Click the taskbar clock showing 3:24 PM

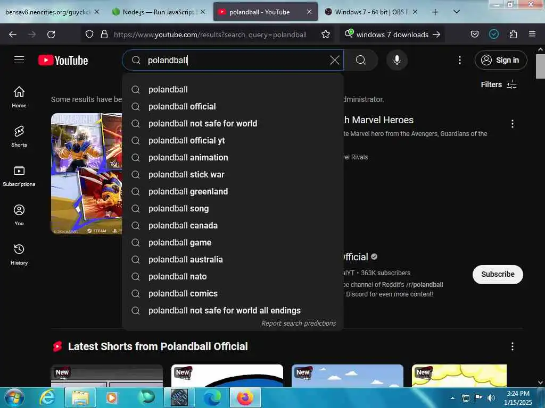click(517, 398)
